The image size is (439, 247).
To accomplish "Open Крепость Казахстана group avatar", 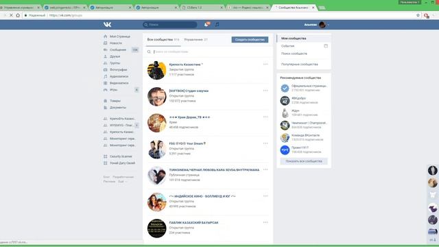I will (157, 70).
